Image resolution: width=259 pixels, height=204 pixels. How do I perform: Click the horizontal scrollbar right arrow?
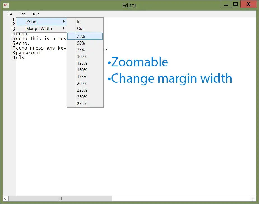(253, 198)
